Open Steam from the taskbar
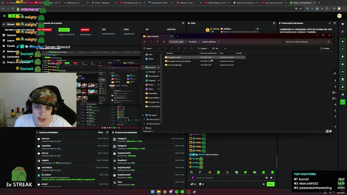This screenshot has width=347, height=195. click(x=194, y=192)
